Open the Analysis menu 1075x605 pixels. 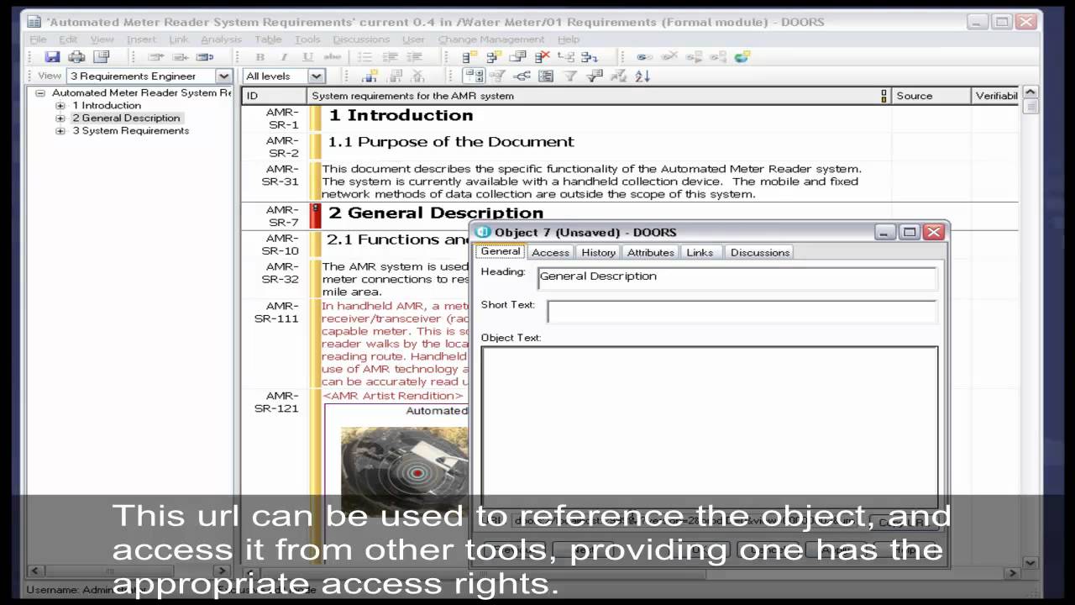(x=221, y=39)
